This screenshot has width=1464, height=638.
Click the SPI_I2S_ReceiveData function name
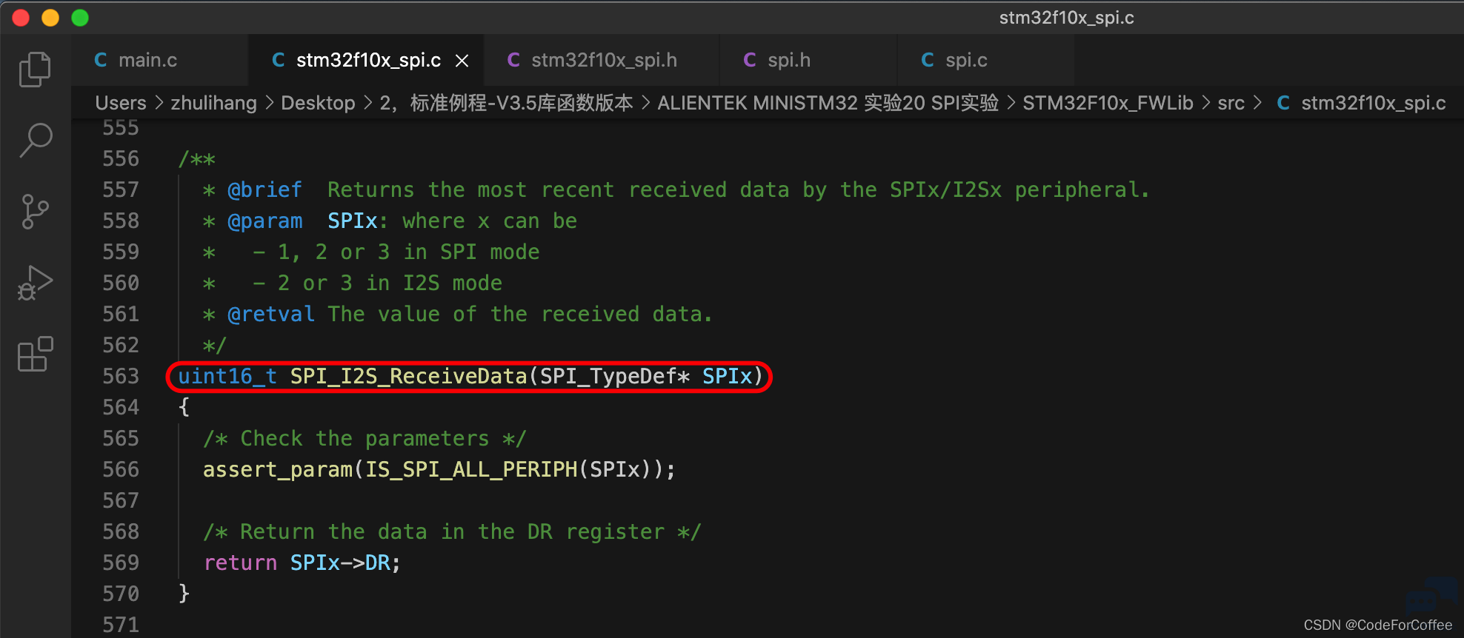pyautogui.click(x=408, y=376)
